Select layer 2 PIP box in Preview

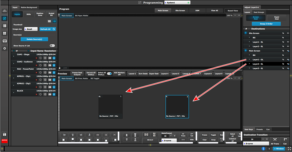[x=177, y=106]
